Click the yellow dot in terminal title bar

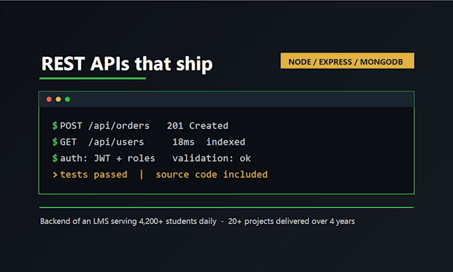(x=59, y=99)
